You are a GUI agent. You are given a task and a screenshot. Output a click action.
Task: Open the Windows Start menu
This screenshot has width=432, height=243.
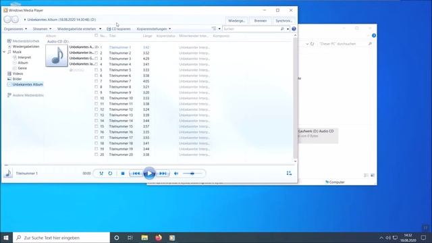pyautogui.click(x=6, y=238)
